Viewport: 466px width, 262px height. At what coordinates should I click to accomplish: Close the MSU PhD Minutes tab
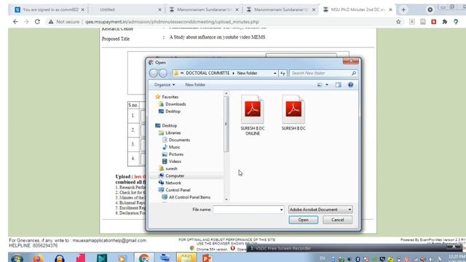pos(390,9)
